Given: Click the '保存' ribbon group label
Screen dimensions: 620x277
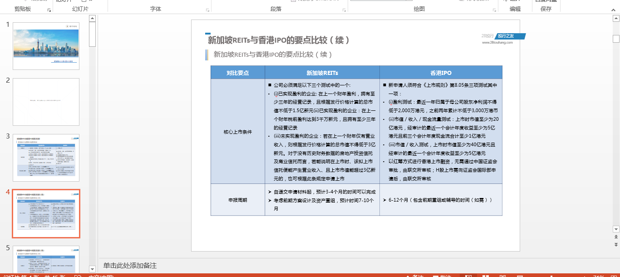Looking at the screenshot, I should [x=546, y=9].
